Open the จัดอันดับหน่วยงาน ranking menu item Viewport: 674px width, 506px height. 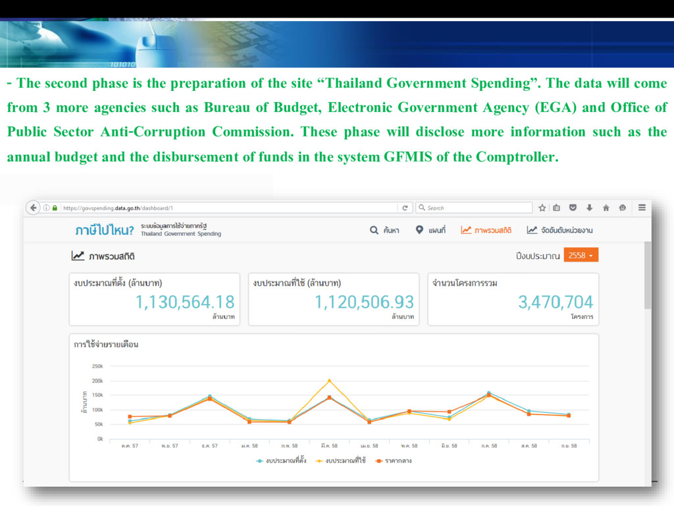(x=559, y=230)
